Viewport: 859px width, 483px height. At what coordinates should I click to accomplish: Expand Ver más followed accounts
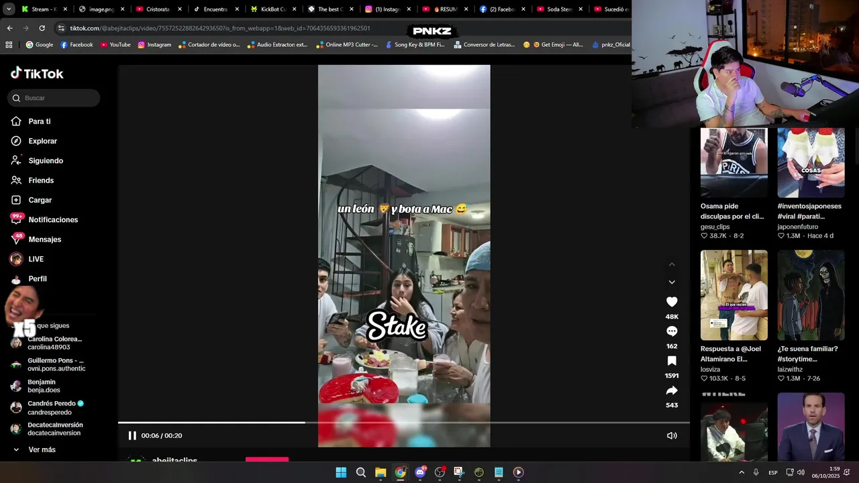34,449
